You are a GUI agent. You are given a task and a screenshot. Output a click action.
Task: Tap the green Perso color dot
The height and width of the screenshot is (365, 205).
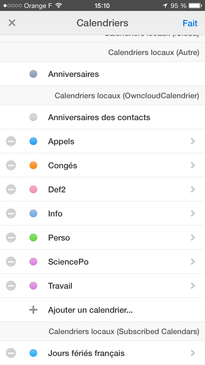point(33,238)
